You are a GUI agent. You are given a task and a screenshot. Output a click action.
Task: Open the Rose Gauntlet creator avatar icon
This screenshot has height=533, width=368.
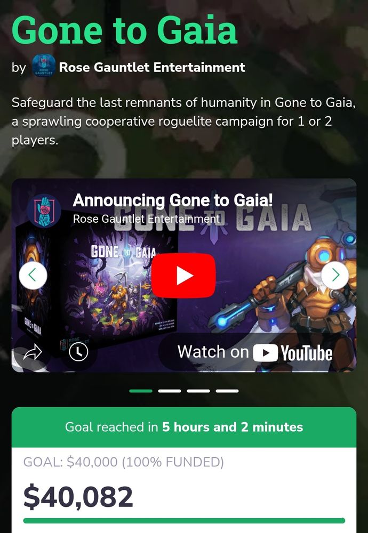coord(43,66)
